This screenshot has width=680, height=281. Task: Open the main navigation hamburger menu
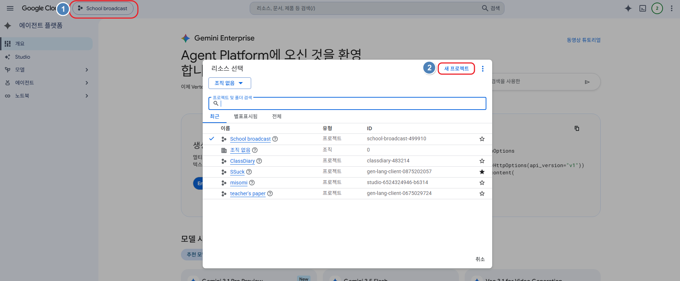tap(10, 8)
